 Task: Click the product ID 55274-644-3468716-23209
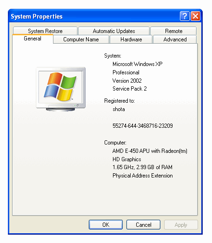143,126
